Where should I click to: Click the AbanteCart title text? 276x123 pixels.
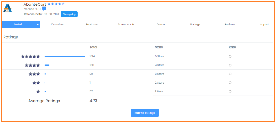click(35, 4)
